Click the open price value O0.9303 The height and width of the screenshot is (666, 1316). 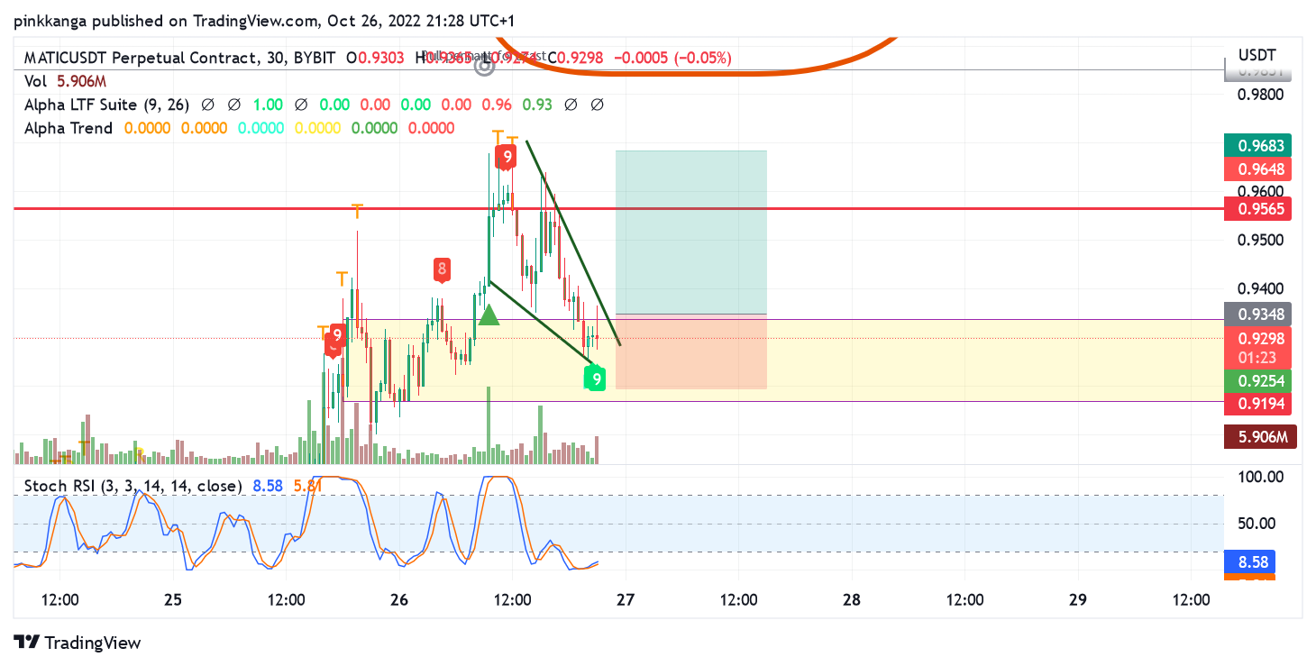pos(375,58)
